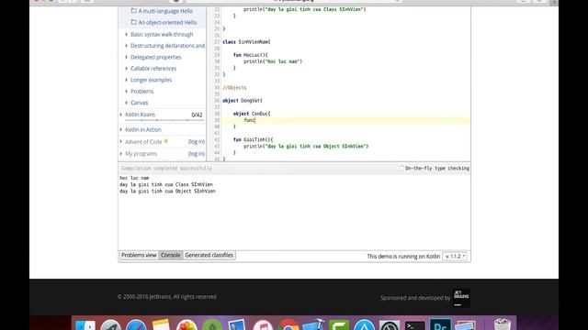Open An object-oriented Hello example
This screenshot has height=330, width=588.
[167, 22]
